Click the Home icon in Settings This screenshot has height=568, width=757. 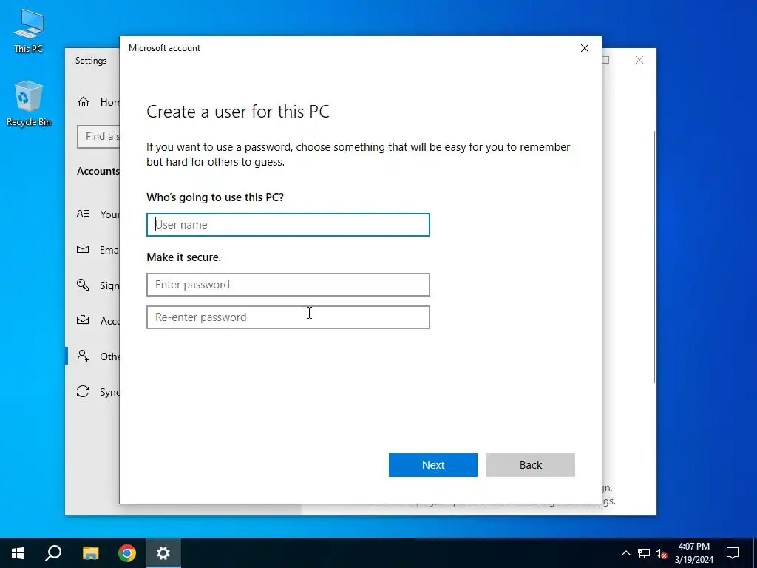(84, 102)
